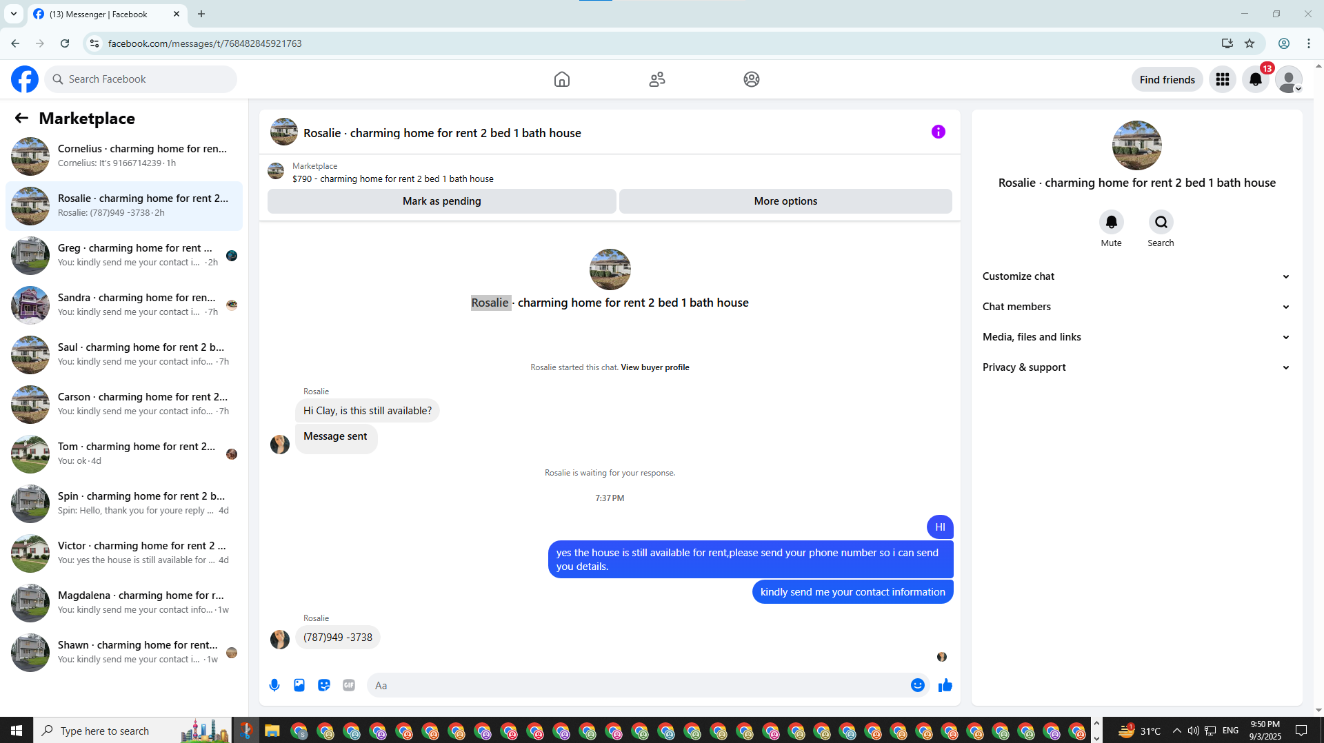Image resolution: width=1324 pixels, height=743 pixels.
Task: Open the Windows Start menu
Action: (17, 731)
